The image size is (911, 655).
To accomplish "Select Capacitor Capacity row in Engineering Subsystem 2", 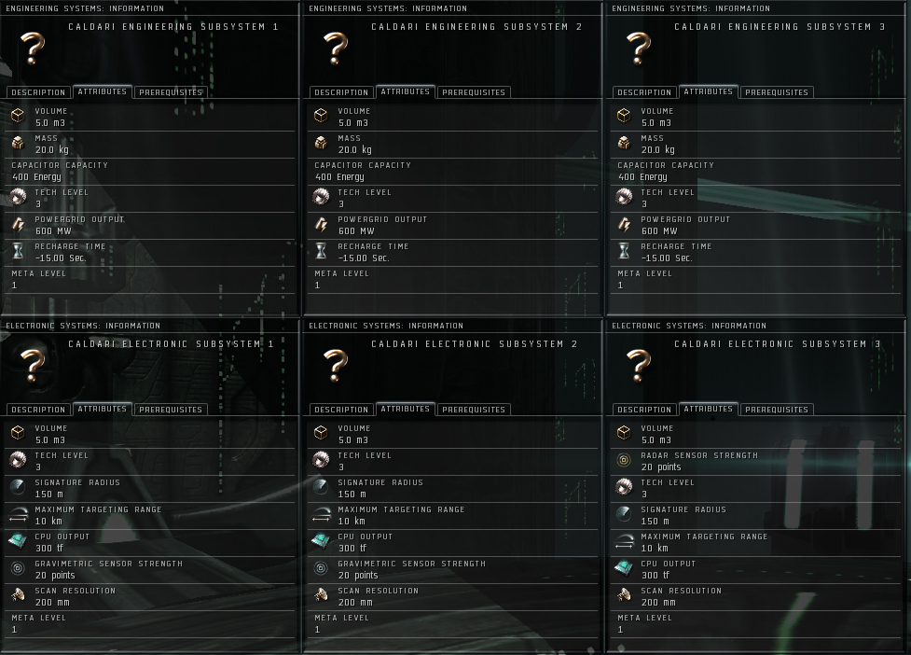I will tap(452, 172).
